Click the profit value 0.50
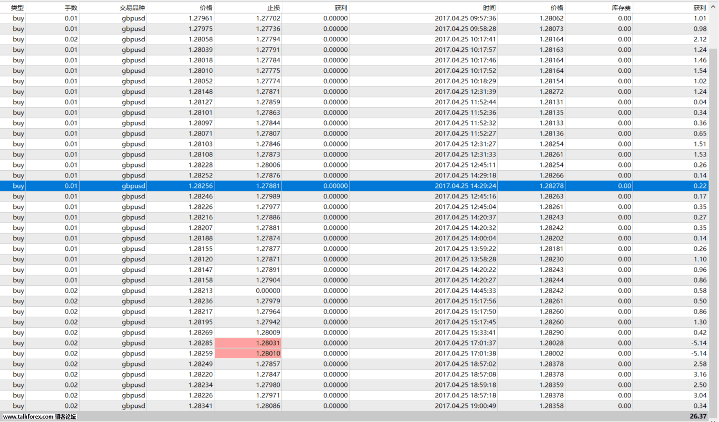 coord(700,301)
